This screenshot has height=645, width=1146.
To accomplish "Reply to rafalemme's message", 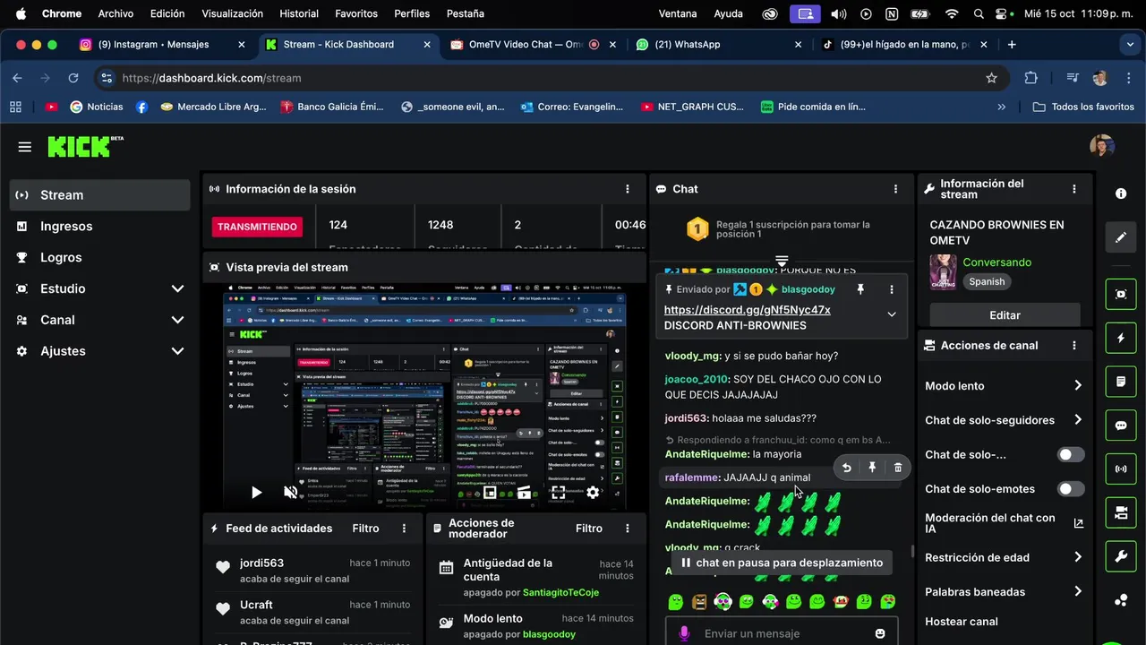I will (846, 468).
